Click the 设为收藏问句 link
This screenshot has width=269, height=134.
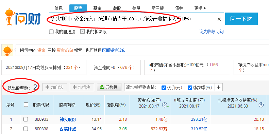point(212,32)
